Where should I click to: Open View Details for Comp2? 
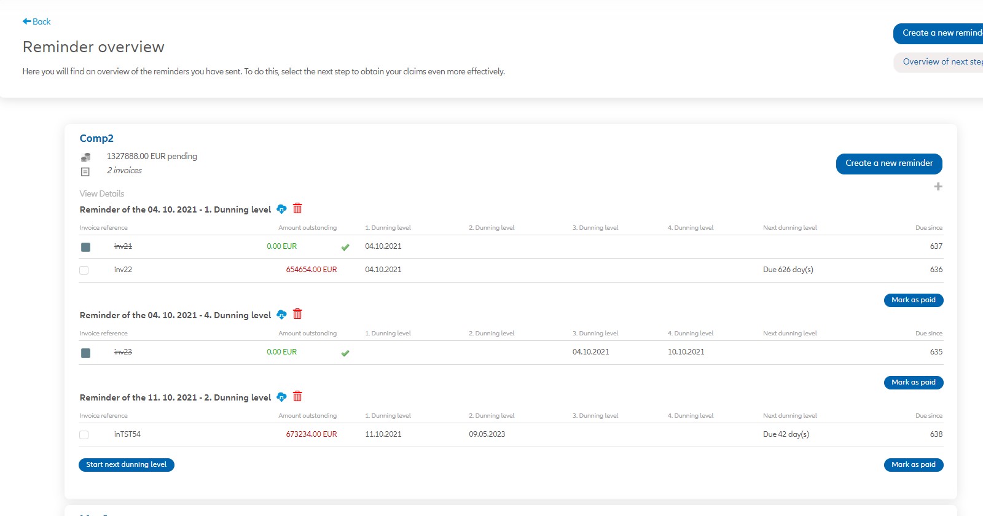(x=102, y=193)
